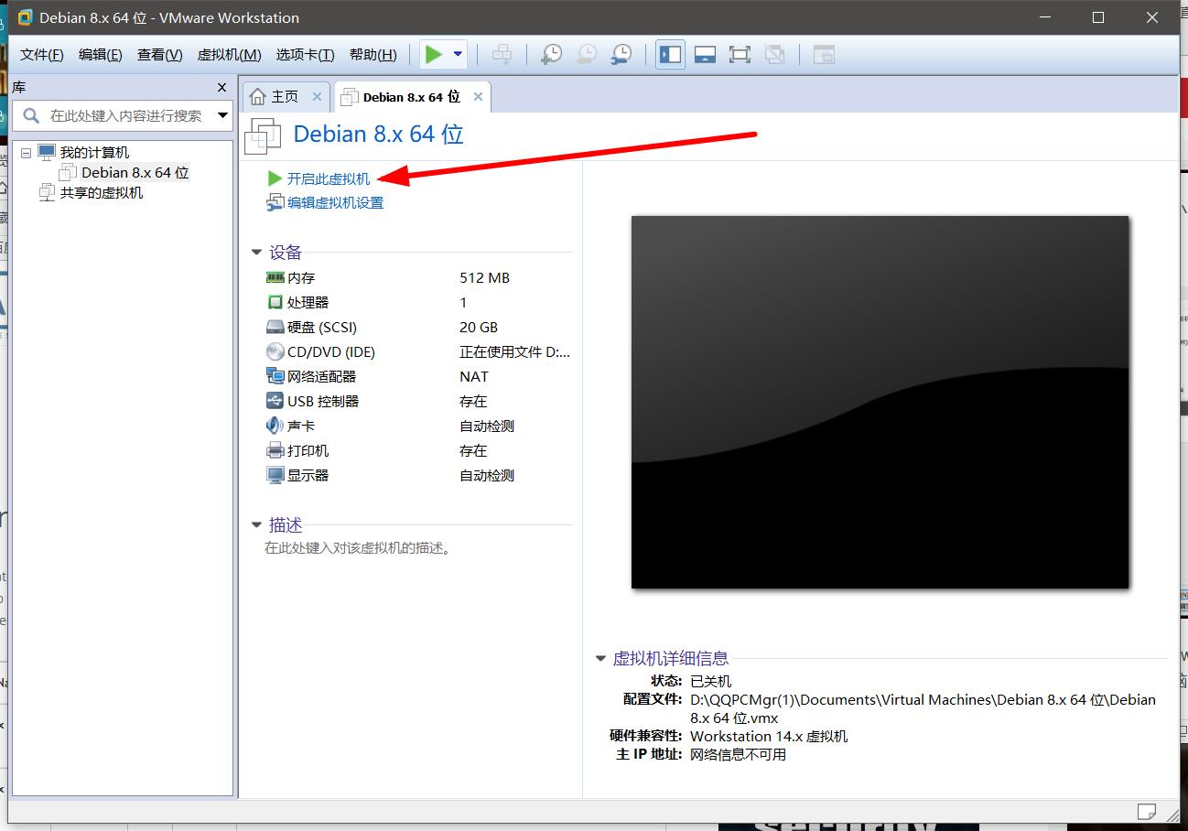
Task: Click the console view toolbar icon
Action: pyautogui.click(x=824, y=55)
